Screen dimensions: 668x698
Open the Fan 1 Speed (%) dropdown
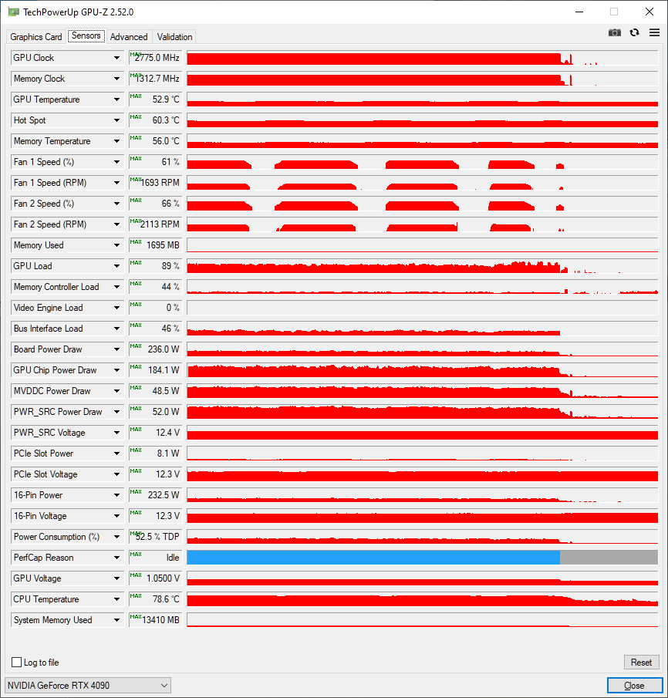click(116, 162)
